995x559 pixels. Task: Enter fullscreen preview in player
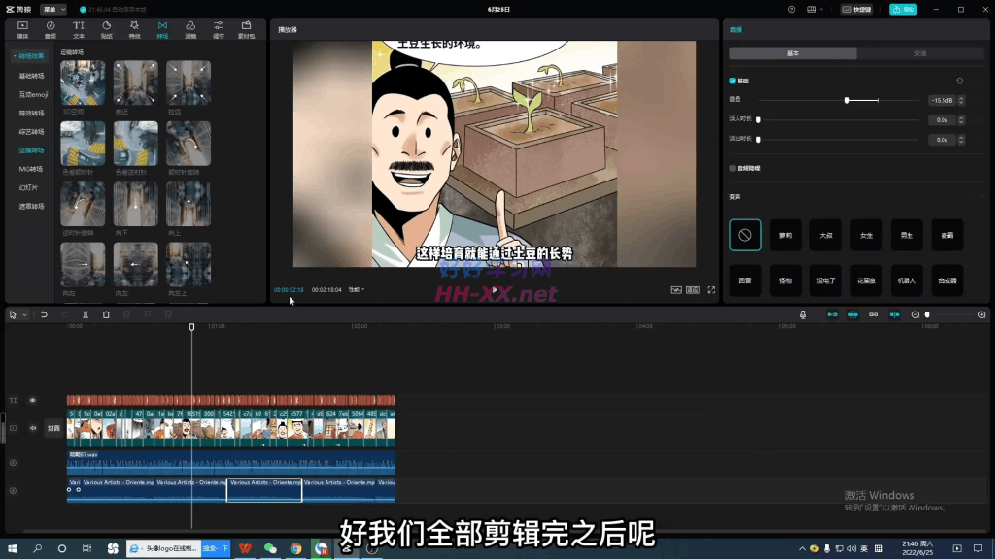pos(711,289)
